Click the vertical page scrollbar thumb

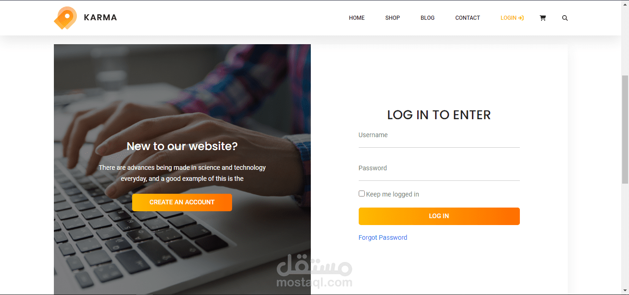point(625,129)
